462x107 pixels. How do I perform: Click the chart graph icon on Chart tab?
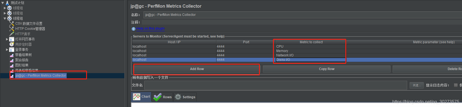pyautogui.click(x=137, y=97)
